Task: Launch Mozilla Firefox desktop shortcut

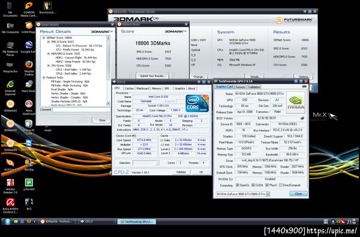Action: (29, 68)
